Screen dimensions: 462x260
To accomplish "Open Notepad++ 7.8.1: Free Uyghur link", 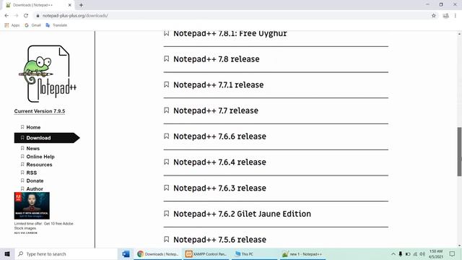I will 230,33.
